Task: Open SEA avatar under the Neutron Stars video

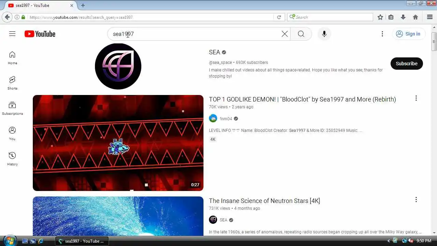Action: click(213, 220)
